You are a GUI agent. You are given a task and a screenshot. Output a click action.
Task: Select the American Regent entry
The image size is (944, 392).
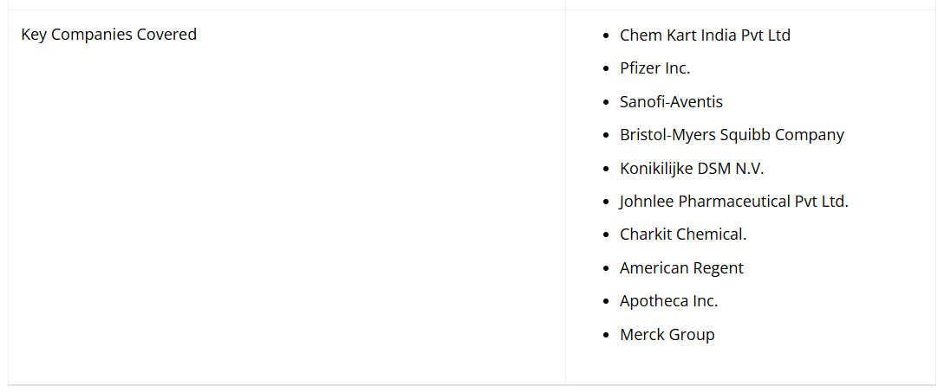[x=681, y=268]
